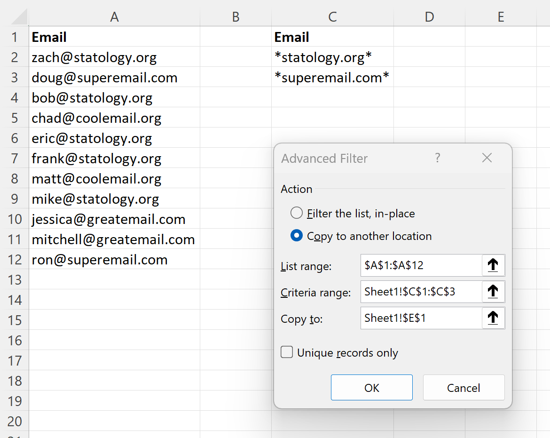The width and height of the screenshot is (550, 438).
Task: Click the Criteria range collapse dialog arrow
Action: tap(493, 292)
